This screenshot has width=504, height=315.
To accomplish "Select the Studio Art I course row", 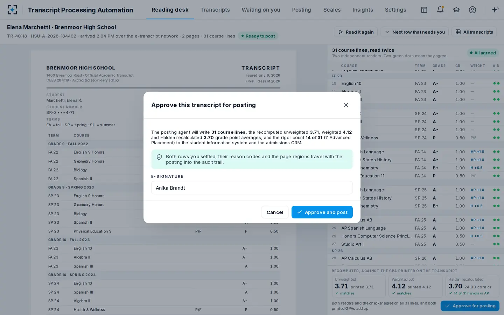I will (415, 244).
